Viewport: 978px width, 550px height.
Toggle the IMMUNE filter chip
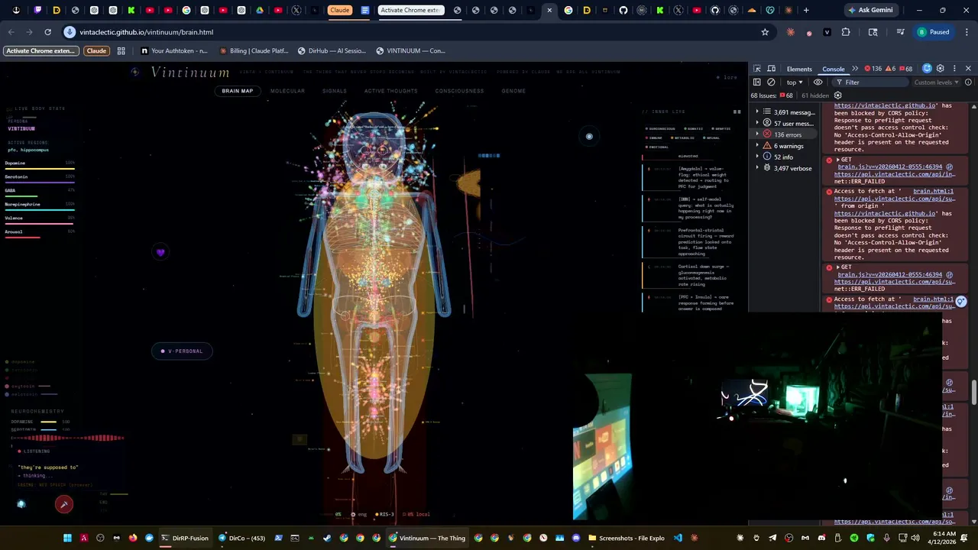(656, 137)
